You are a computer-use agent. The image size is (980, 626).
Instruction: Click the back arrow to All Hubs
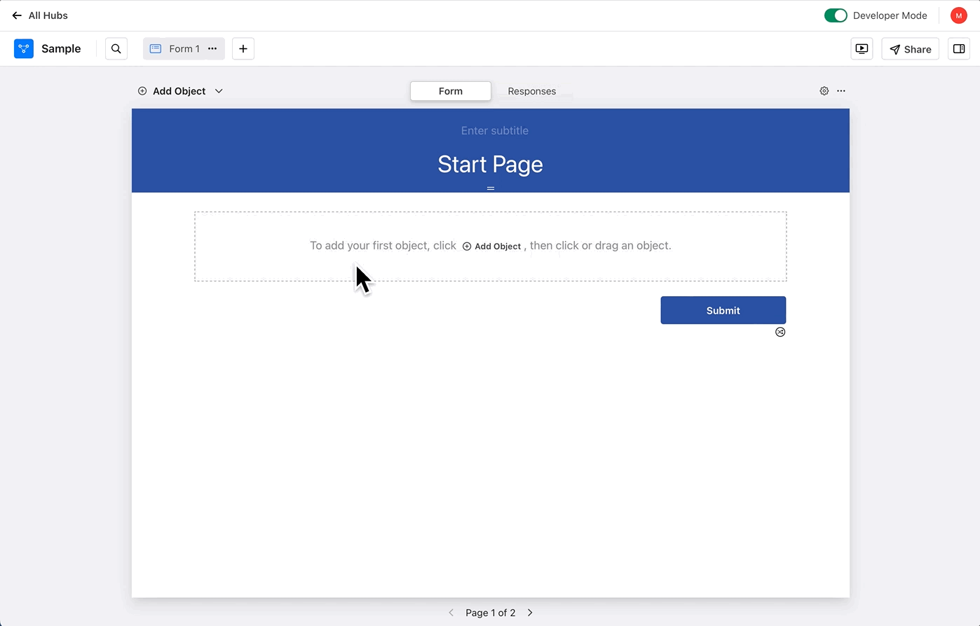click(x=17, y=15)
